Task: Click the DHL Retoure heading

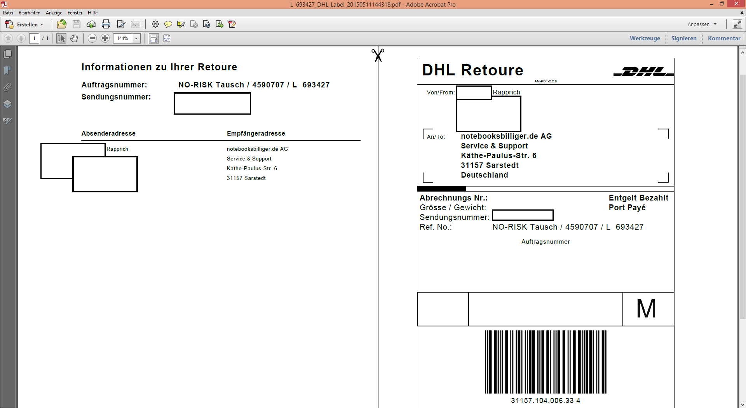Action: click(x=472, y=70)
